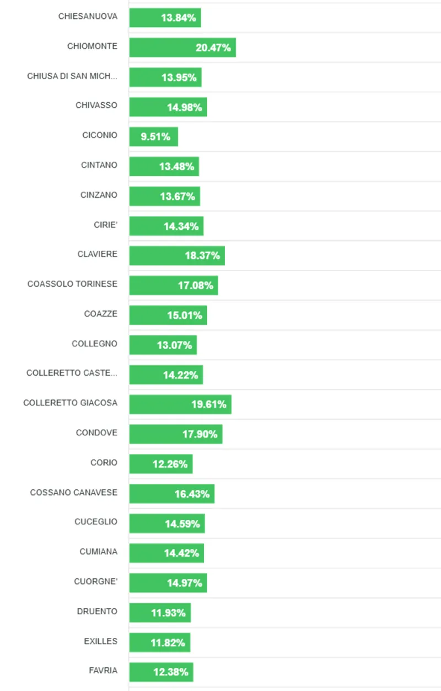Click the CIRIE' axis label
441x691 pixels.
pos(105,225)
